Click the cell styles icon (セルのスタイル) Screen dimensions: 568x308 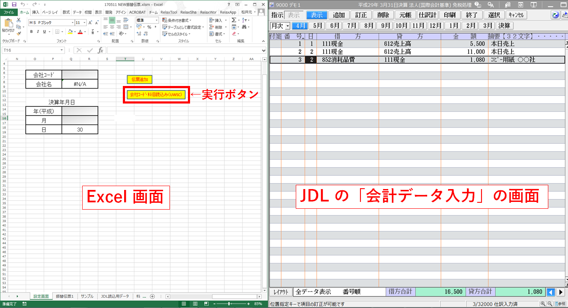(175, 34)
